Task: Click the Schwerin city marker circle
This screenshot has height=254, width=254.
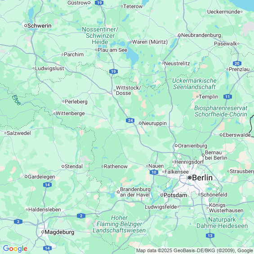Action: tap(26, 26)
